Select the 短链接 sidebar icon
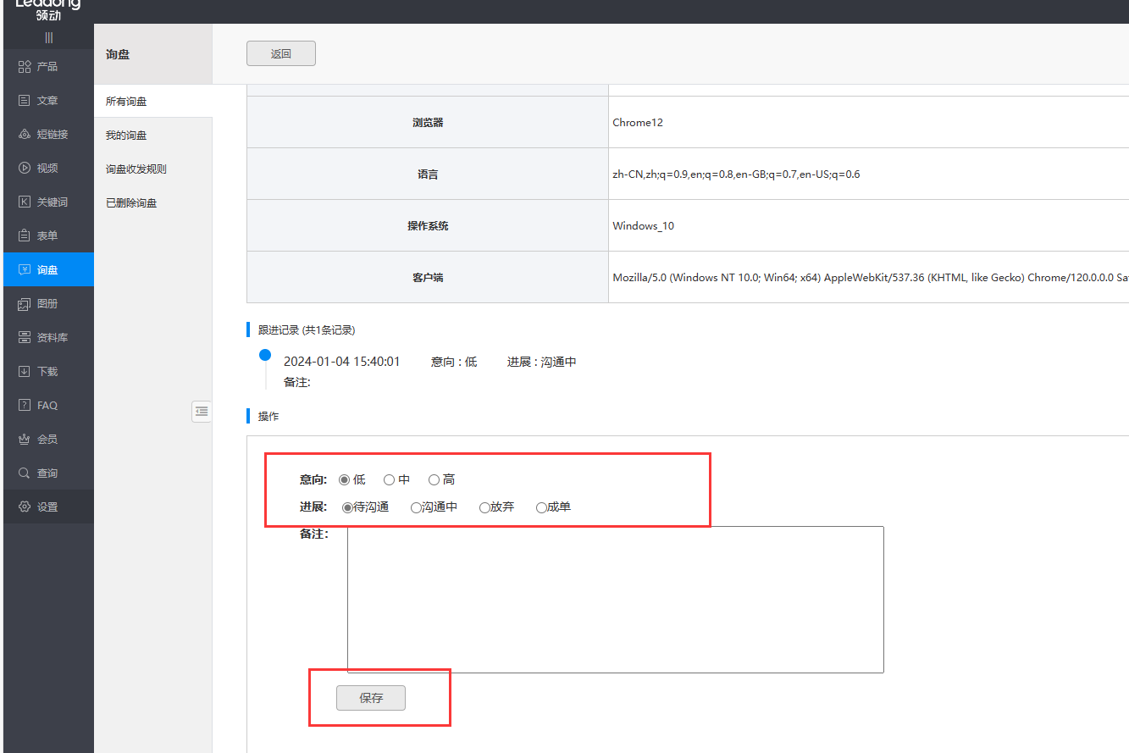This screenshot has height=753, width=1129. tap(25, 135)
